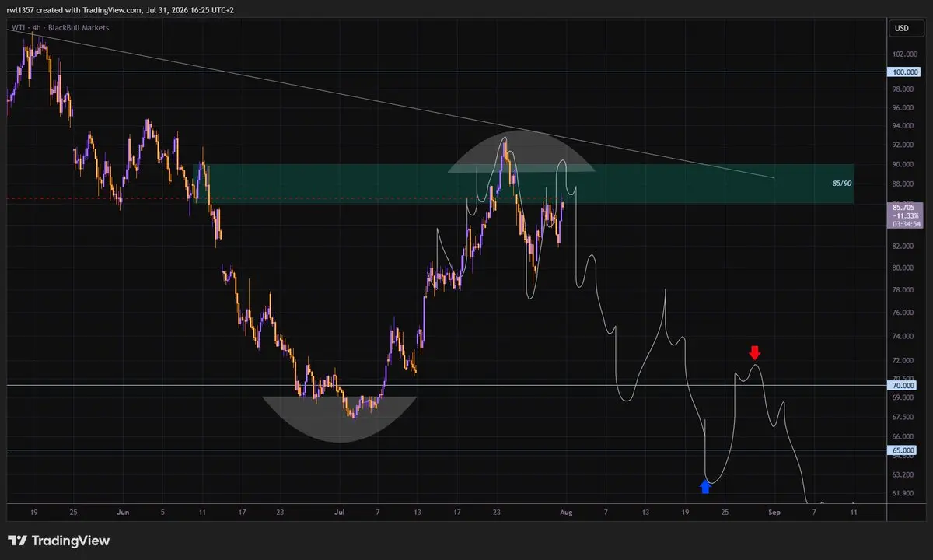The height and width of the screenshot is (560, 933).
Task: Click the 63.200 price axis value
Action: pos(904,474)
